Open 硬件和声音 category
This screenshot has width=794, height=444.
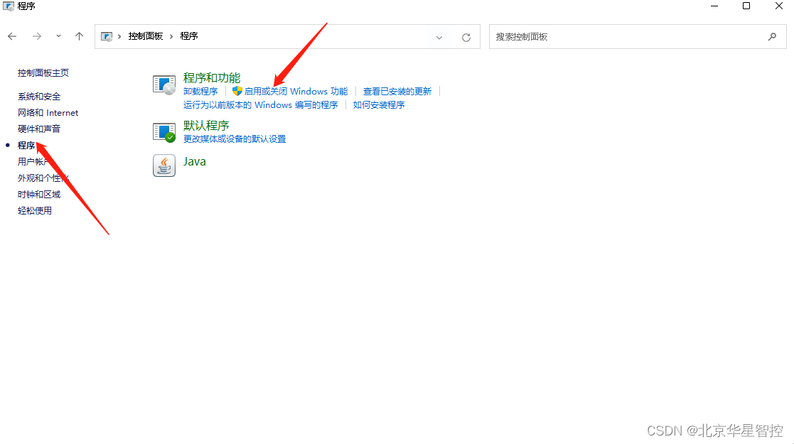tap(39, 129)
